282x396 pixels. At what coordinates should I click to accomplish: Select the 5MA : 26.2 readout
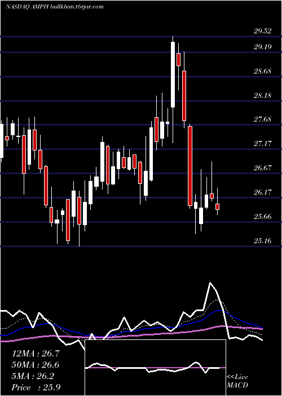pyautogui.click(x=33, y=376)
